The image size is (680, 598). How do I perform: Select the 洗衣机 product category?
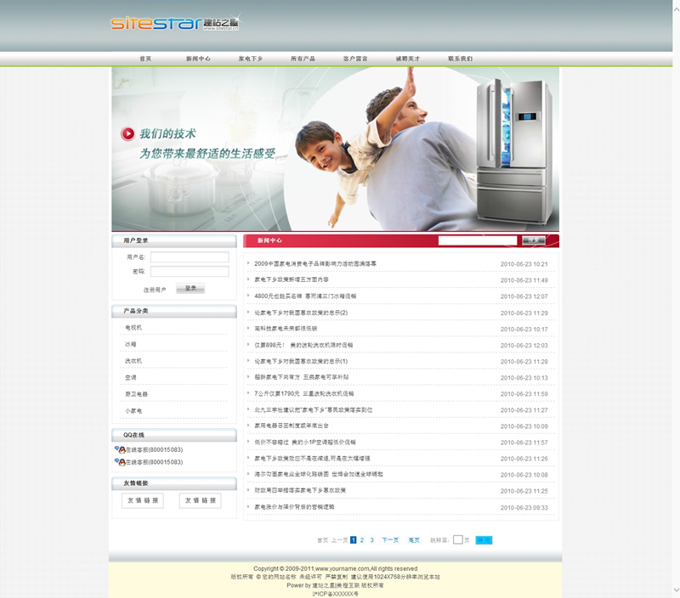pos(133,361)
